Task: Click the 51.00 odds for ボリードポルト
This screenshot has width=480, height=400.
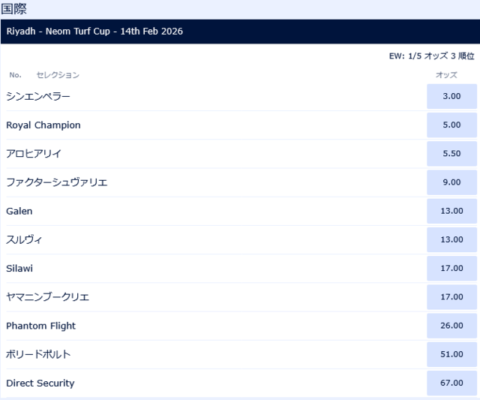Action: pyautogui.click(x=451, y=354)
